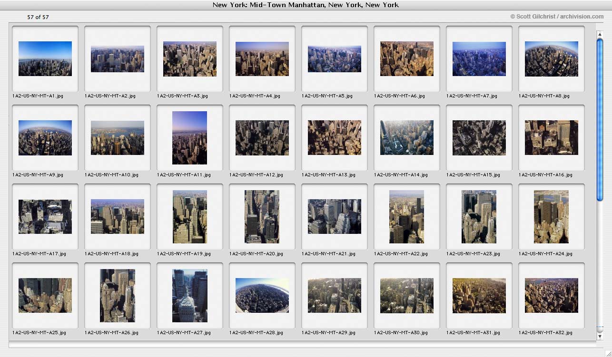
Task: Open thumbnail 1A2-US-NY-MT-A1.jpg
Action: [45, 59]
